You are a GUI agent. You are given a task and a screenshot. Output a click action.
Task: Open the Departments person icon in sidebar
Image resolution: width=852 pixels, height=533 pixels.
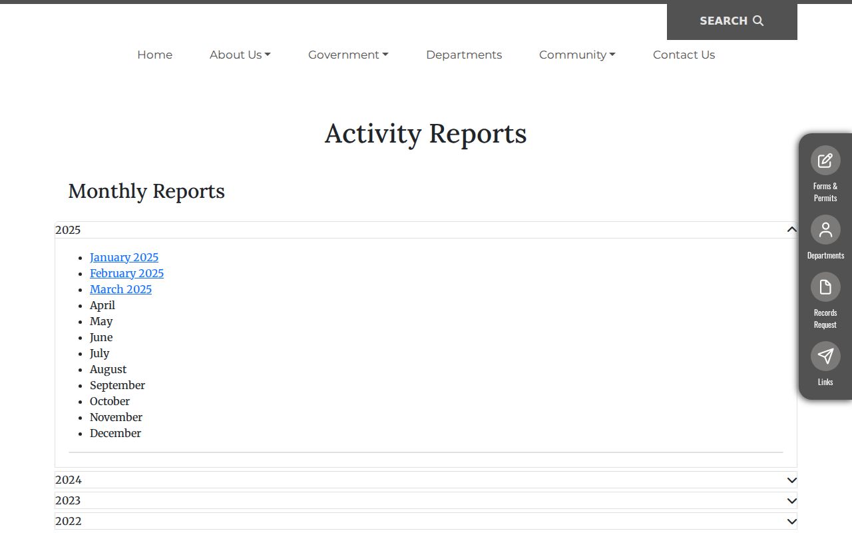click(x=825, y=230)
